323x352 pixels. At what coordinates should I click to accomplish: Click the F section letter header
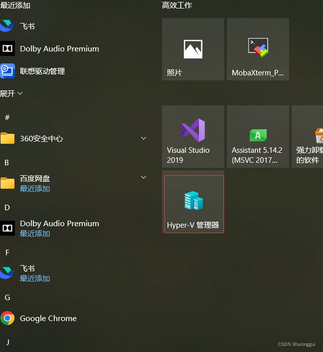pyautogui.click(x=7, y=252)
